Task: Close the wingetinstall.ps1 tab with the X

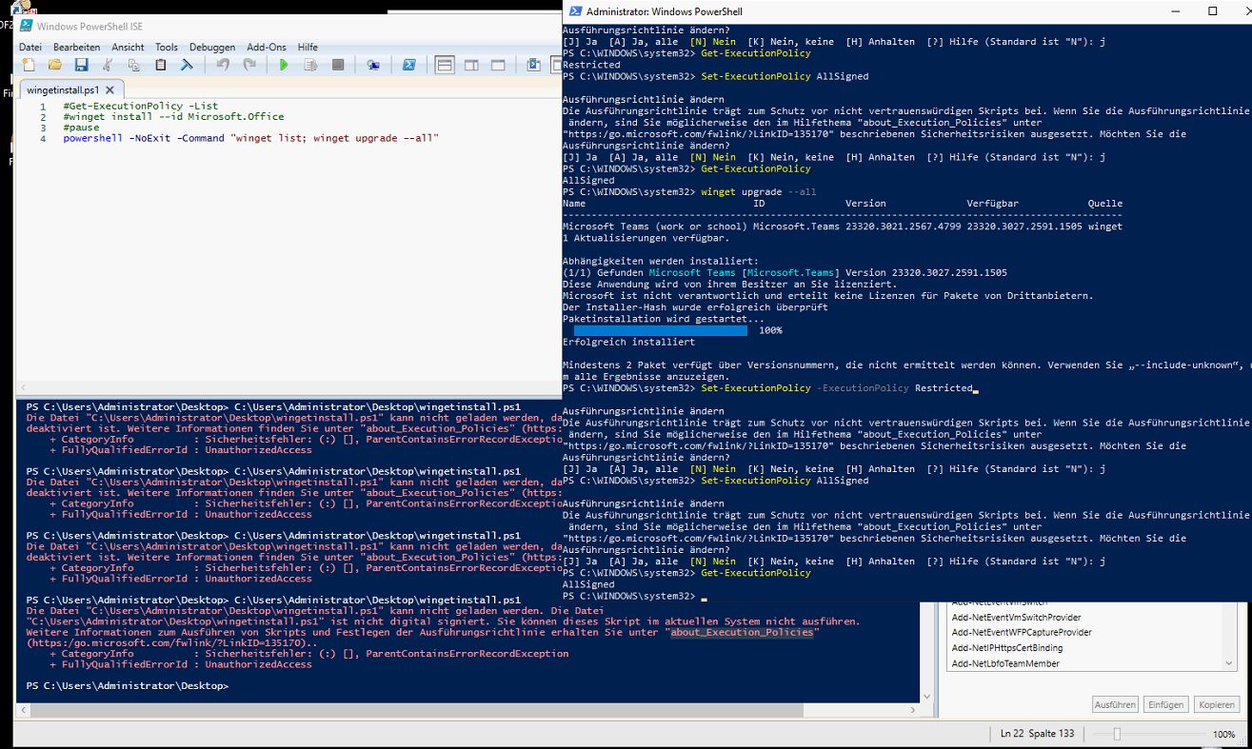Action: (x=109, y=89)
